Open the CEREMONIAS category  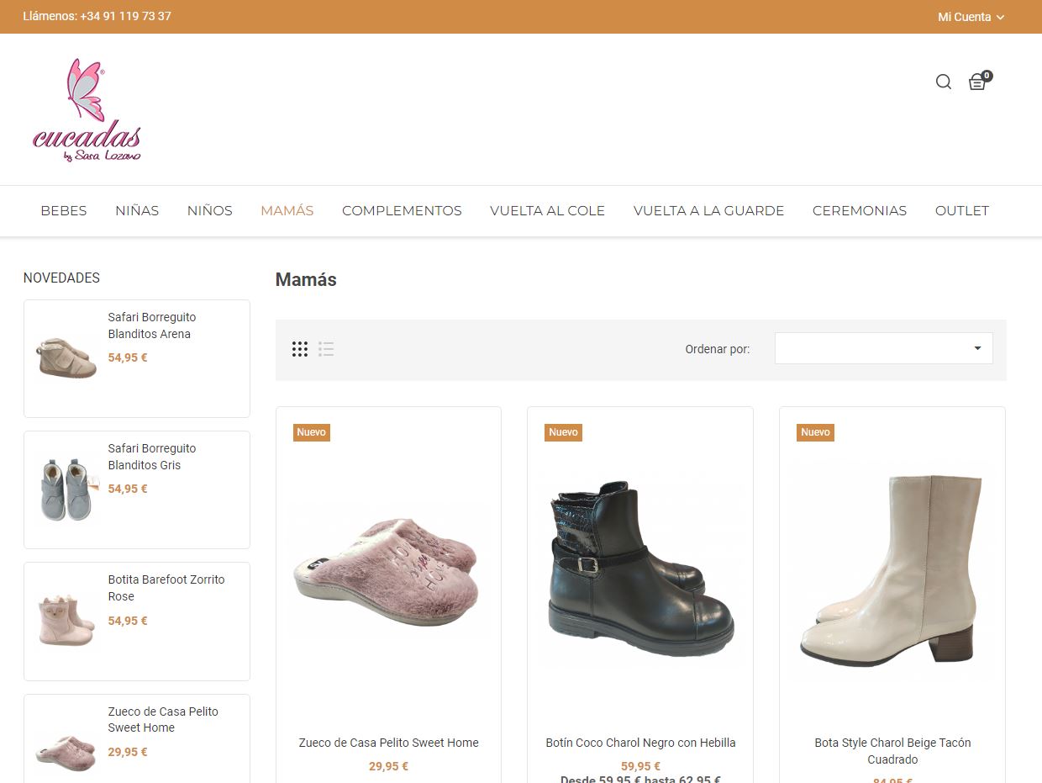click(859, 211)
